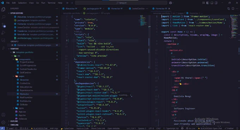240x130 pixels.
Task: Open the Run and Debug view
Action: [3, 32]
